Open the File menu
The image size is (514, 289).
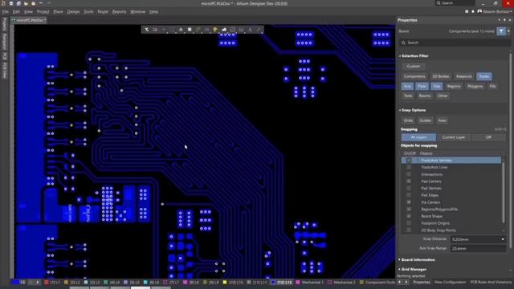pos(6,11)
